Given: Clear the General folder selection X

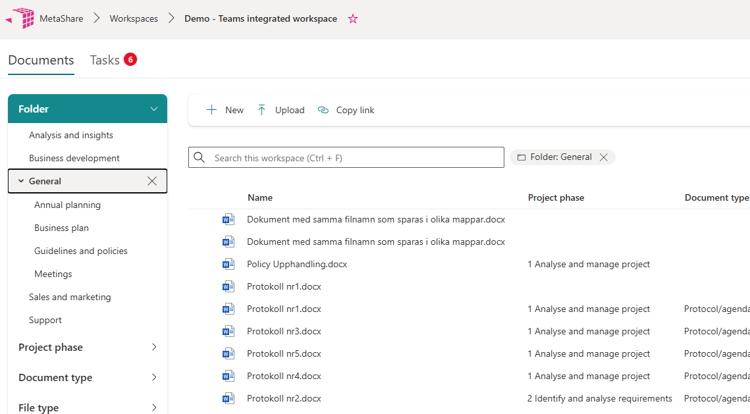Looking at the screenshot, I should click(152, 181).
